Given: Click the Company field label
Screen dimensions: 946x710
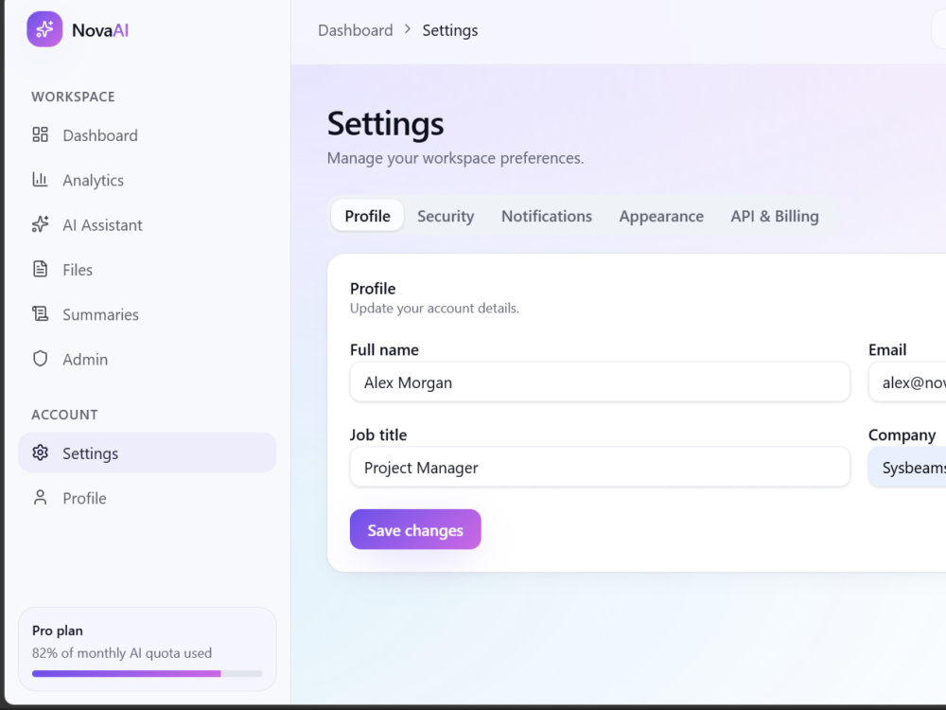Looking at the screenshot, I should coord(902,435).
